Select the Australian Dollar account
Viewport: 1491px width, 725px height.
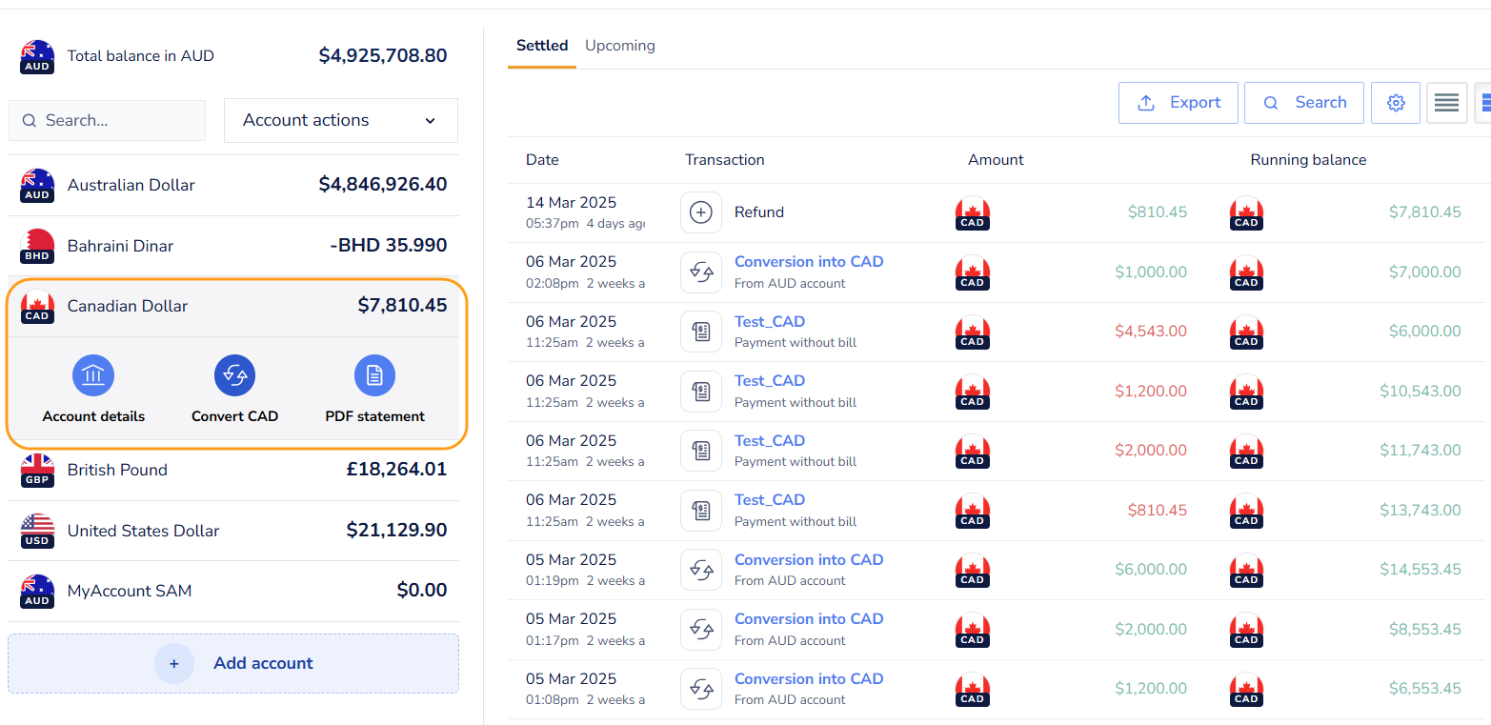click(232, 185)
